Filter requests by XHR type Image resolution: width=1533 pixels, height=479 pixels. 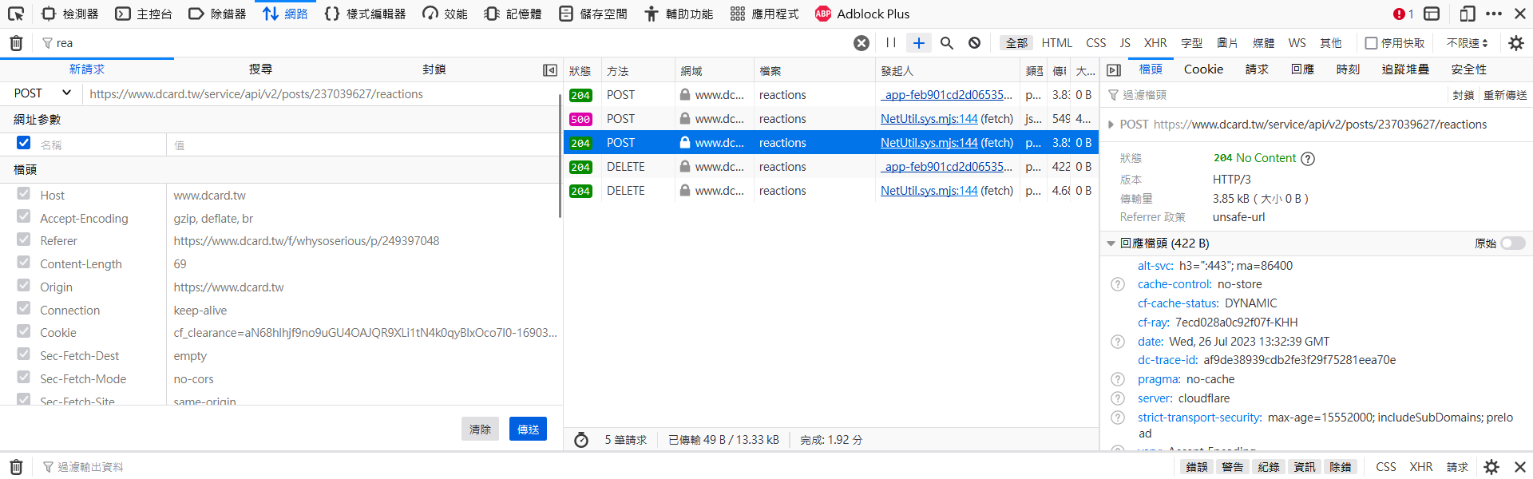pos(1155,43)
